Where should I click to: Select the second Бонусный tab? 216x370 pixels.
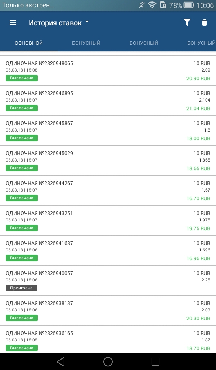click(144, 43)
